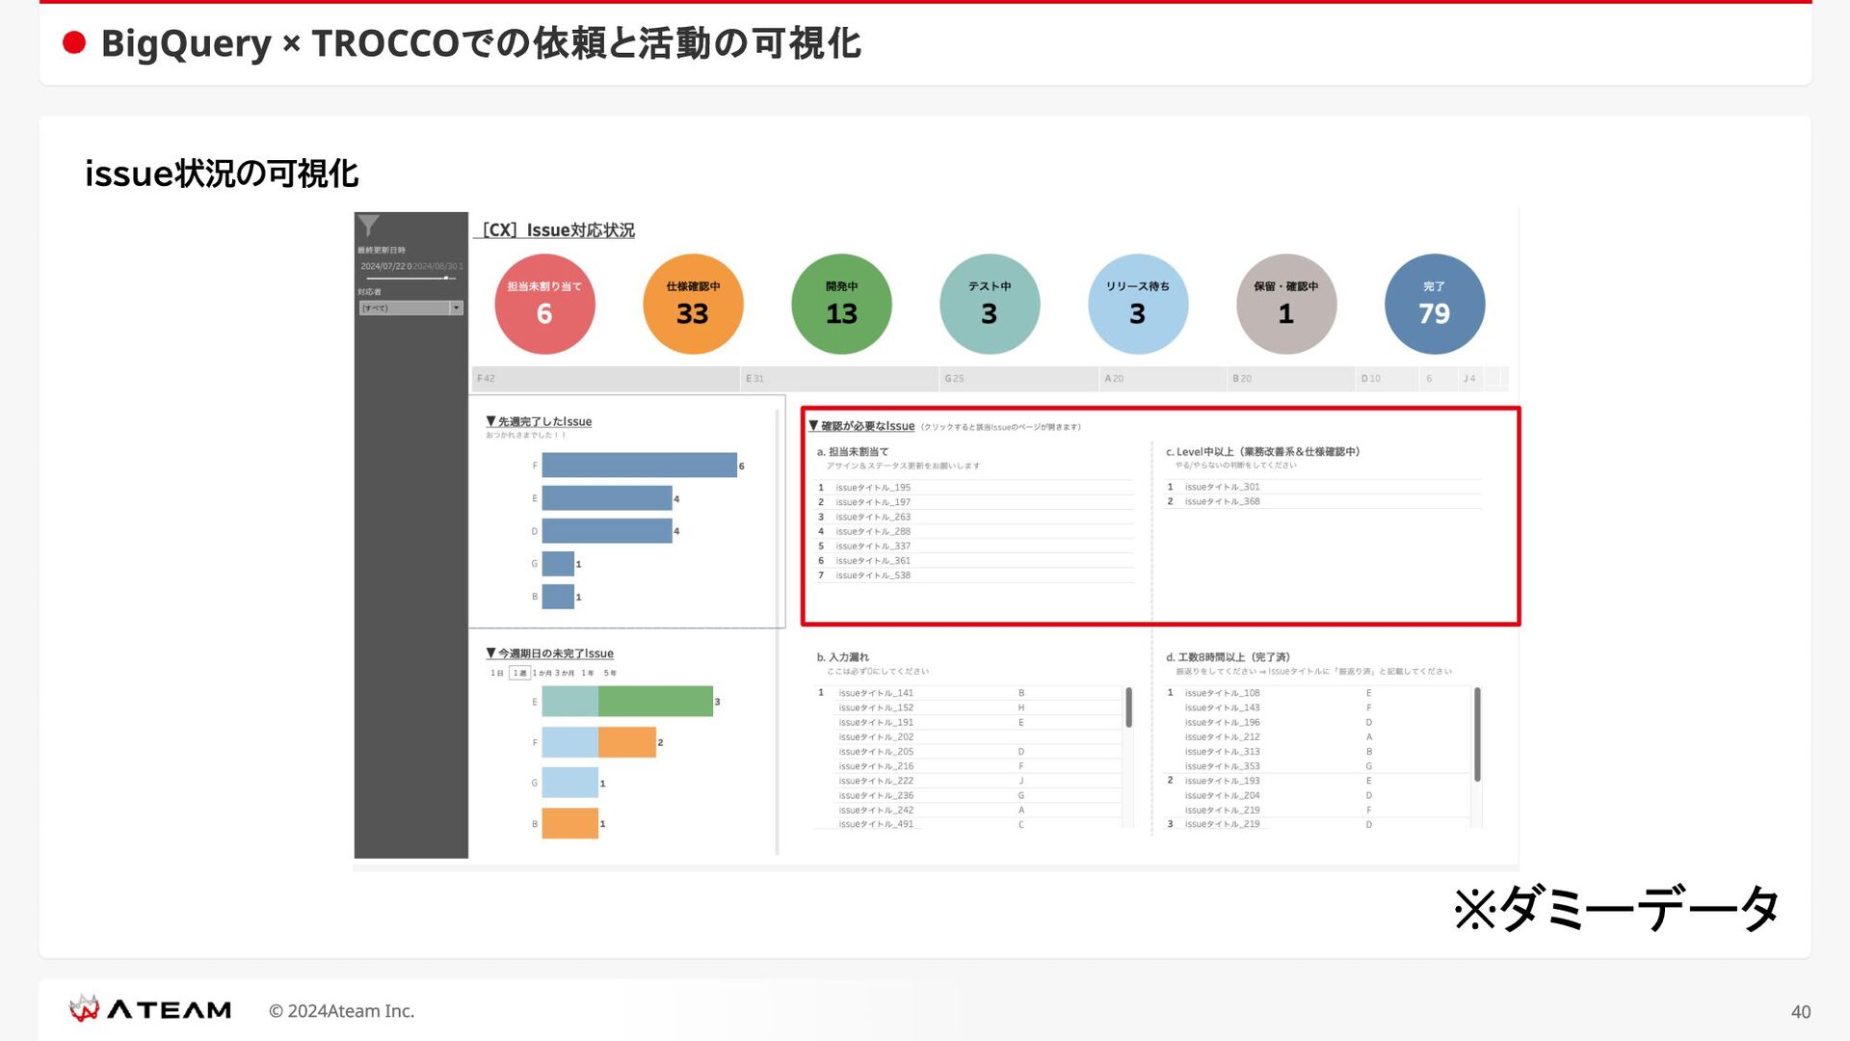Click the D bar in 先週完了したIssue chart
Viewport: 1850px width, 1041px height.
607,531
